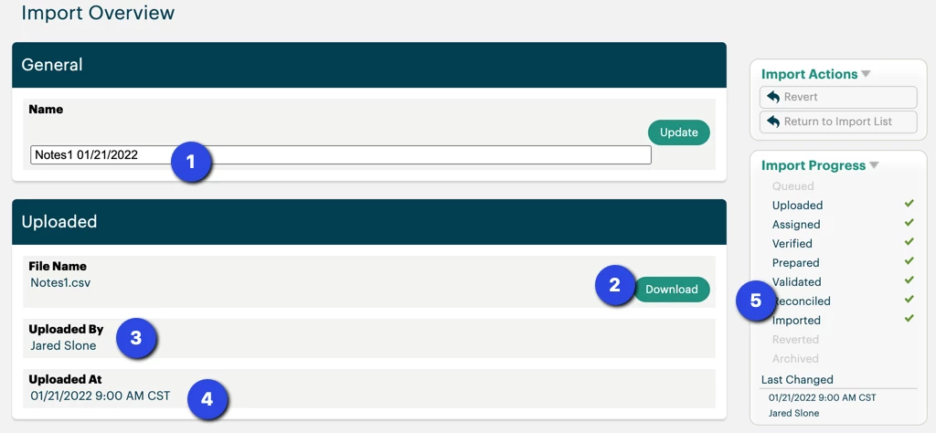Click the Last Changed label
The width and height of the screenshot is (936, 433).
(797, 379)
